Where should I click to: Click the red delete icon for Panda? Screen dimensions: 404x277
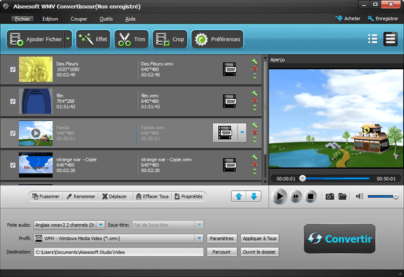coord(255,132)
